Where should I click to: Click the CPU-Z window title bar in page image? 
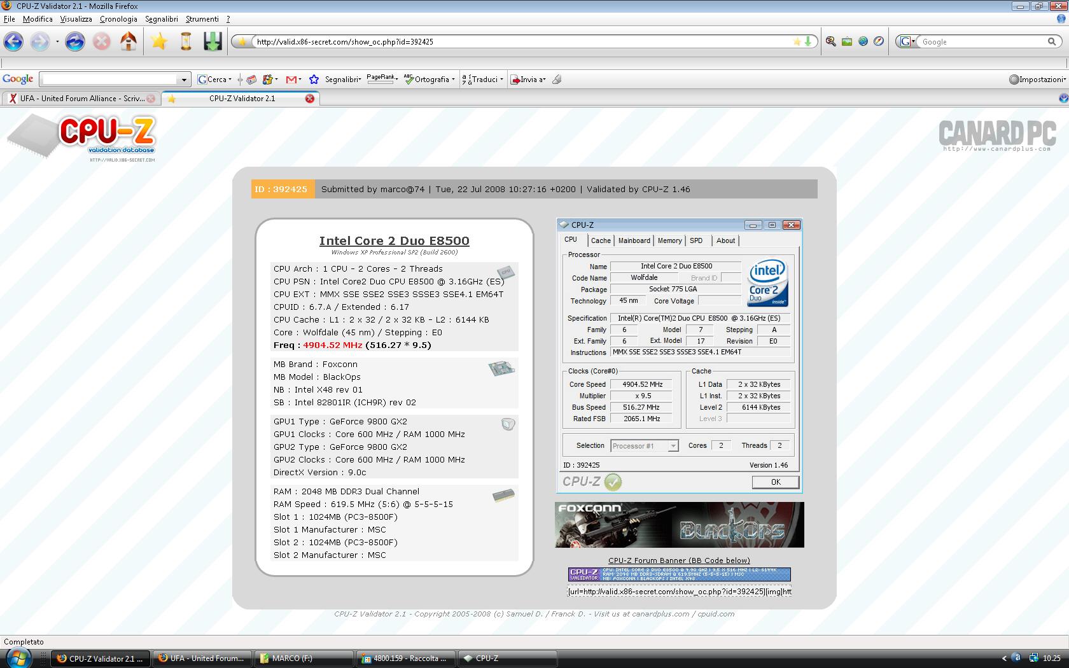(x=679, y=225)
